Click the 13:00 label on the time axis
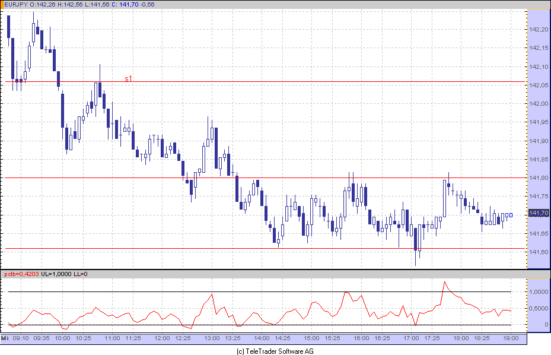The image size is (551, 355). (212, 338)
